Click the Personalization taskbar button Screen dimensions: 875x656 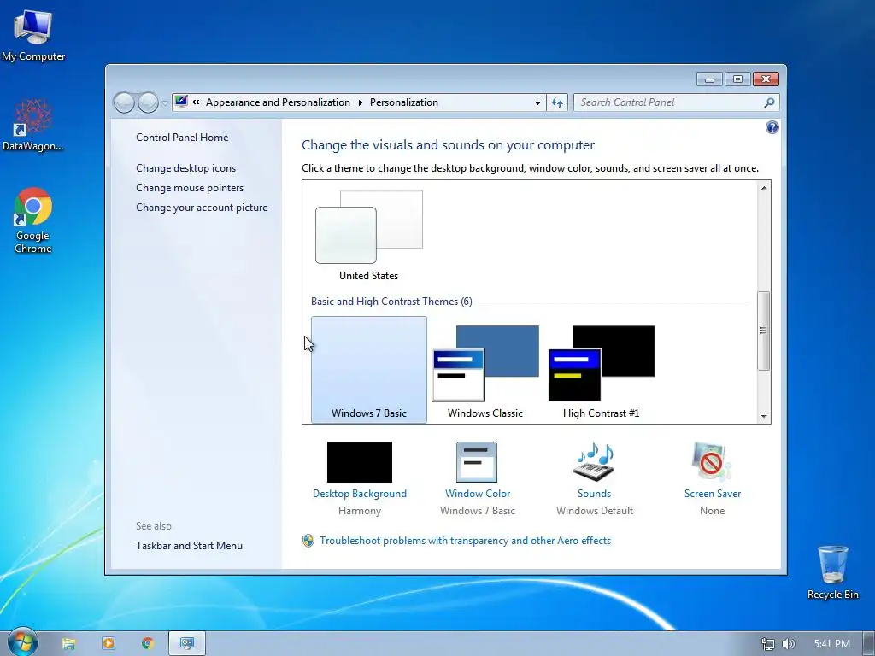tap(187, 644)
